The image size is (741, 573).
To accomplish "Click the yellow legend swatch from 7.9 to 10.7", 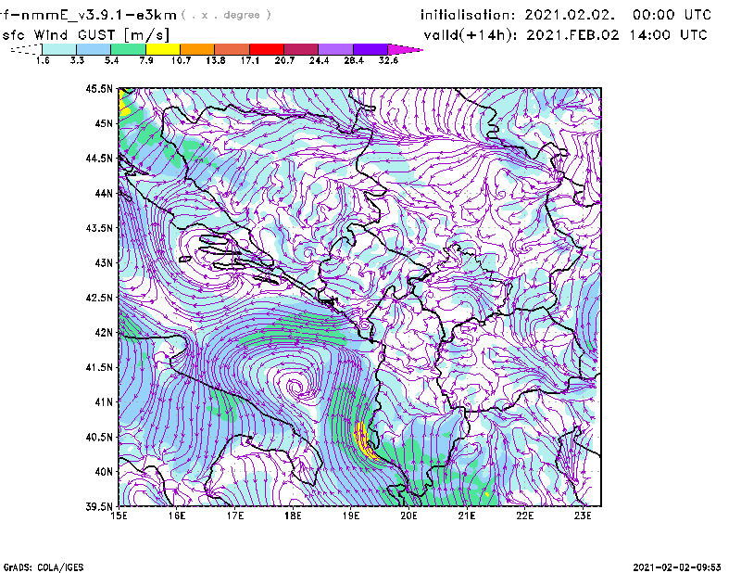I will 163,49.
